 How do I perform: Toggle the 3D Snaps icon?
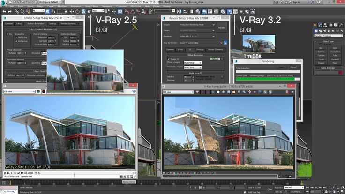coord(127,11)
